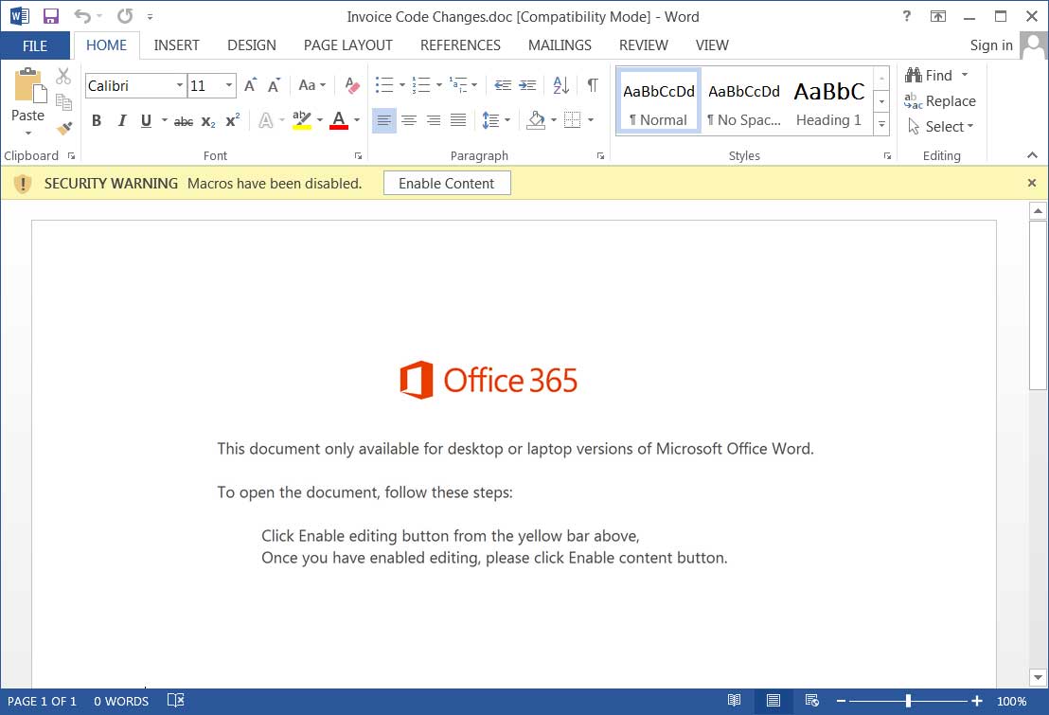Open the REVIEW ribbon tab
1049x715 pixels.
coord(644,45)
